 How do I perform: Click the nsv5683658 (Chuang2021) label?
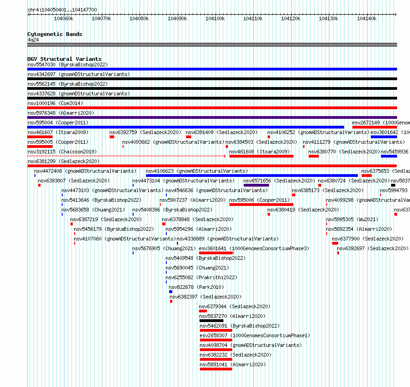click(93, 210)
